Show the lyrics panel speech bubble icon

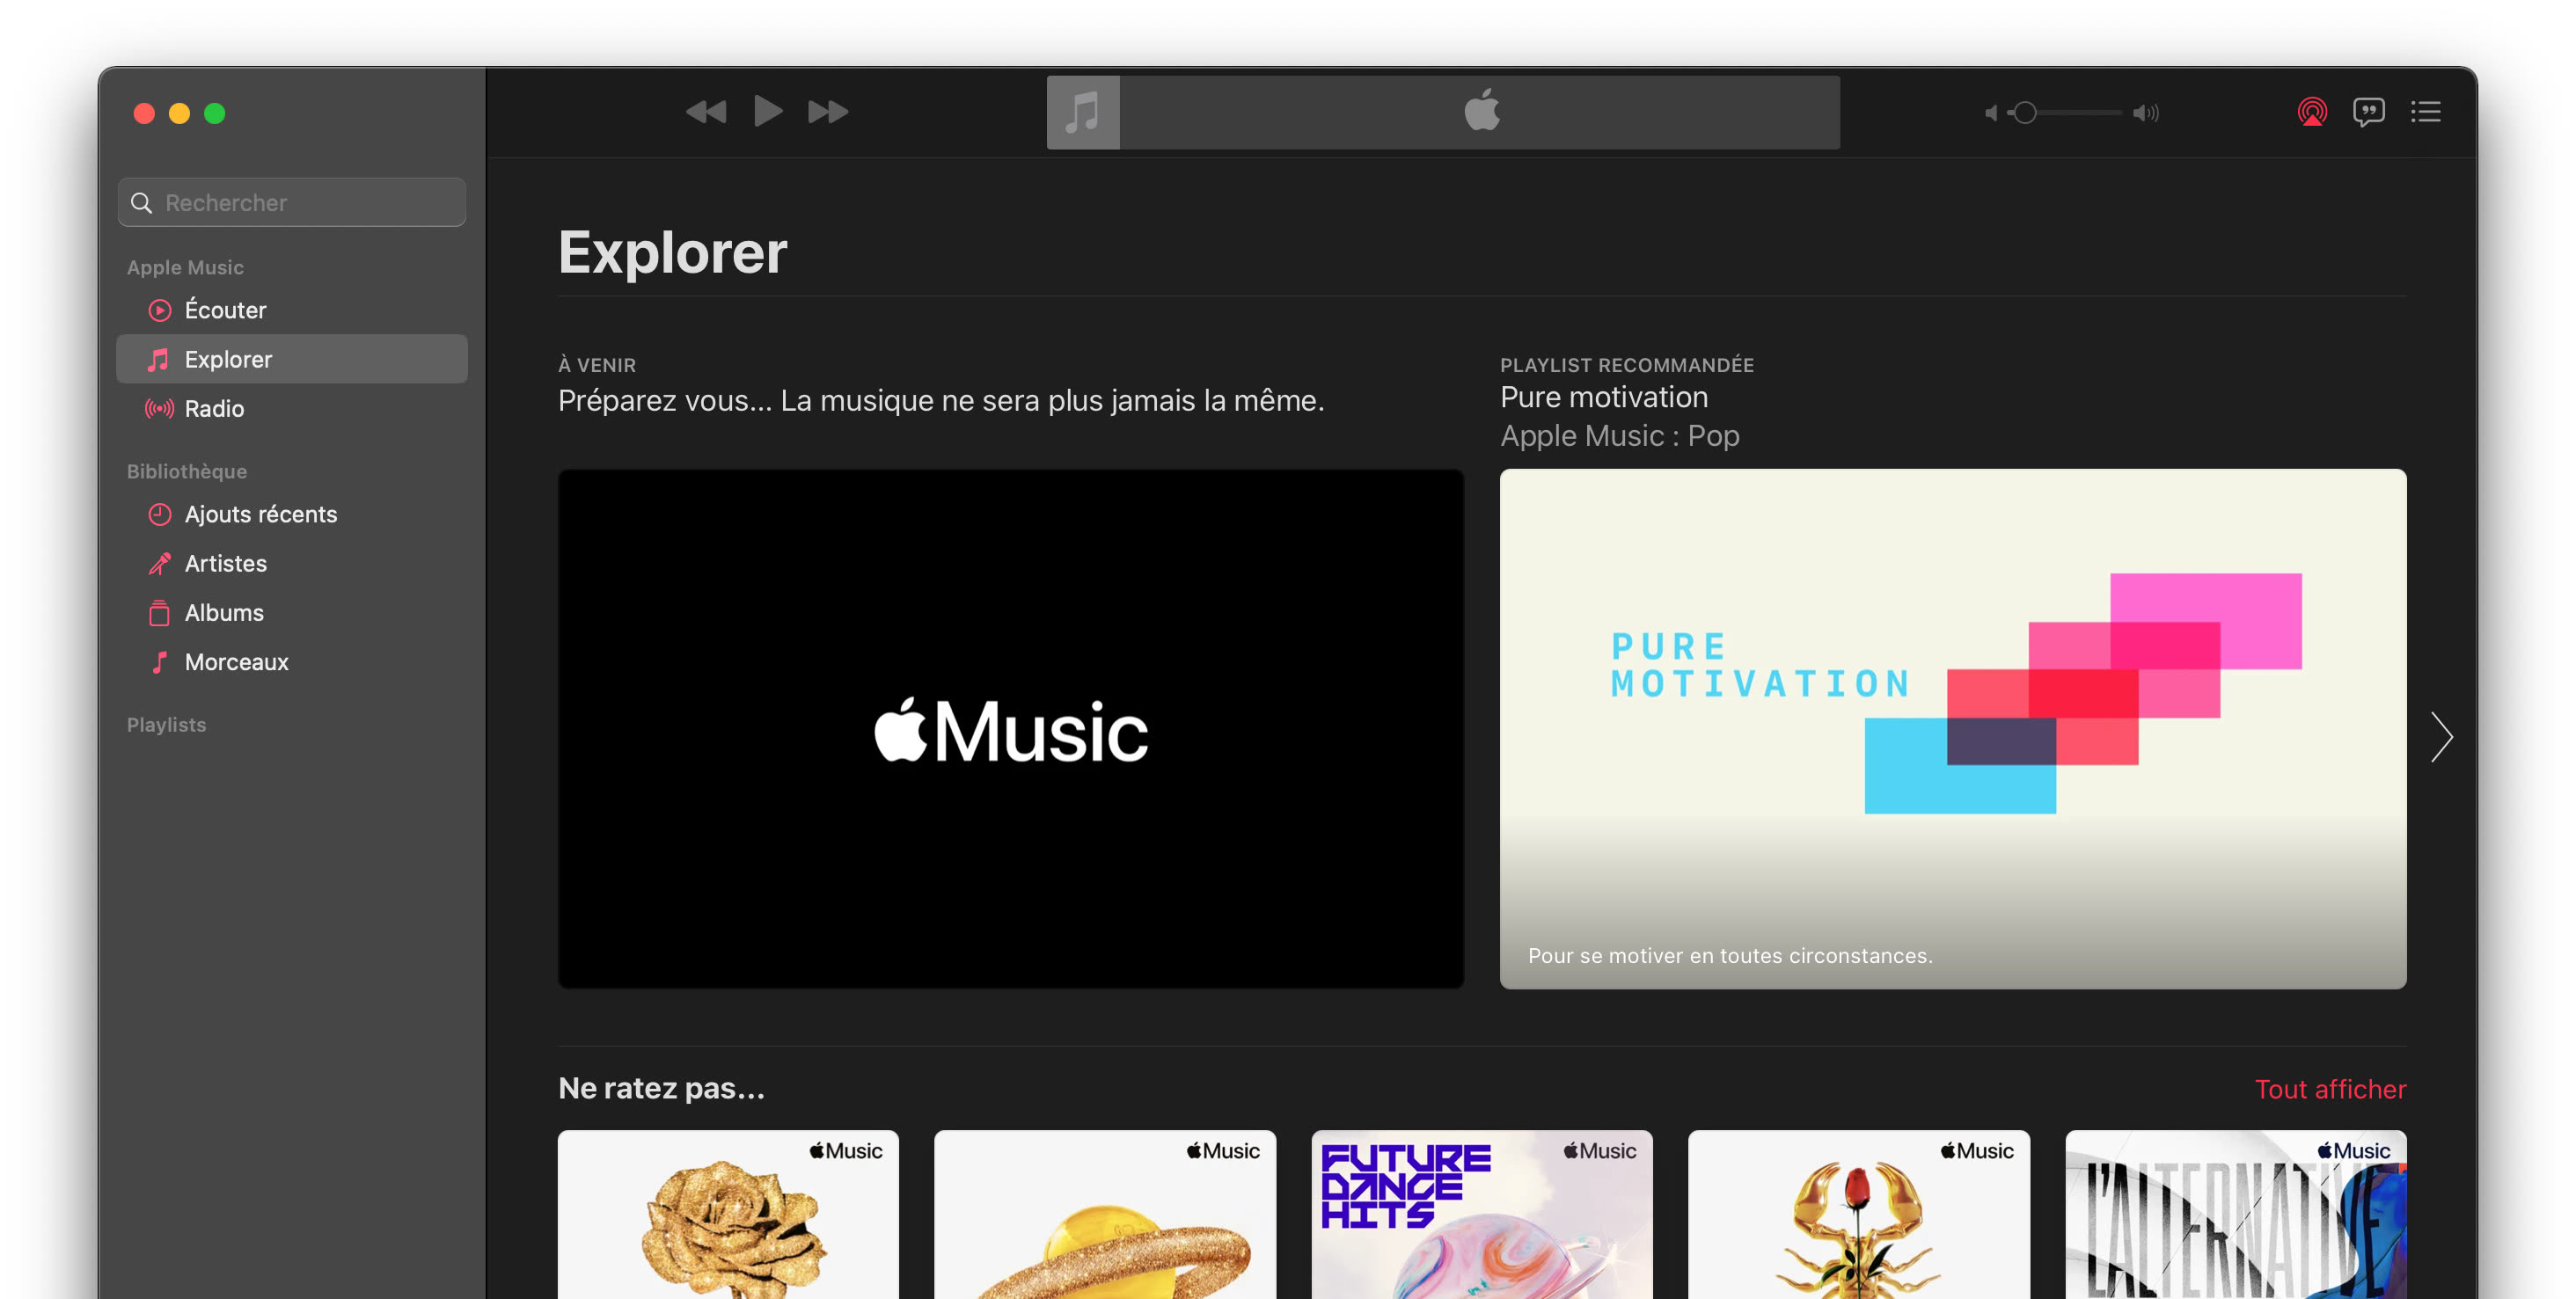click(2370, 112)
